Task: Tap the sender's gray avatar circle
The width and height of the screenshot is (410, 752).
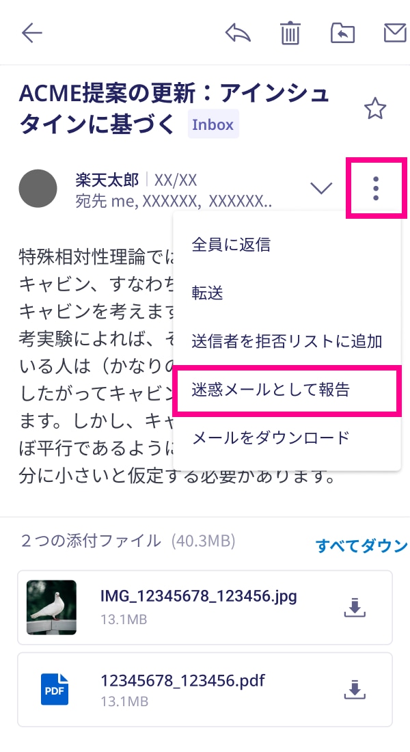Action: [x=38, y=189]
